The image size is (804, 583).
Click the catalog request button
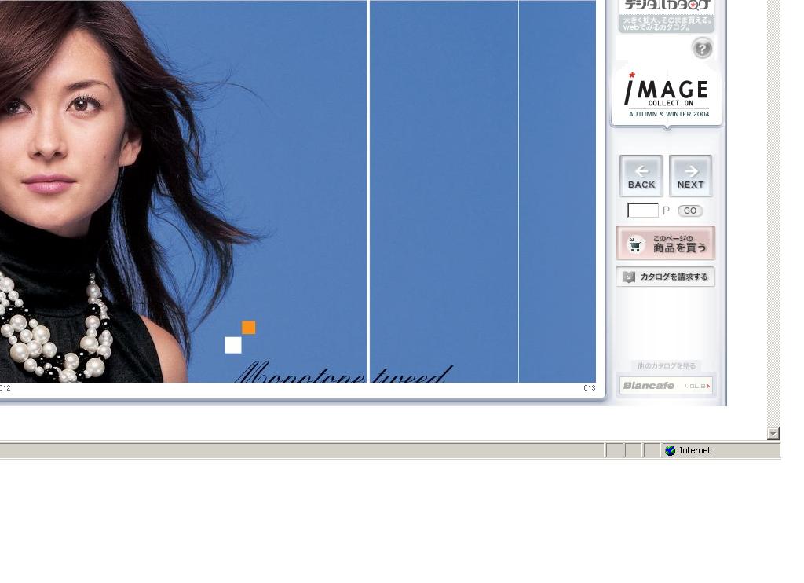[x=665, y=277]
